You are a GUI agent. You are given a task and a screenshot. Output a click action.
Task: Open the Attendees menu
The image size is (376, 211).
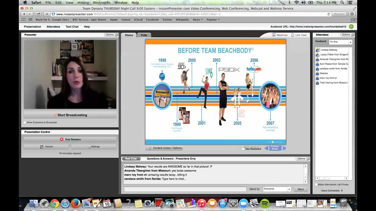(53, 27)
